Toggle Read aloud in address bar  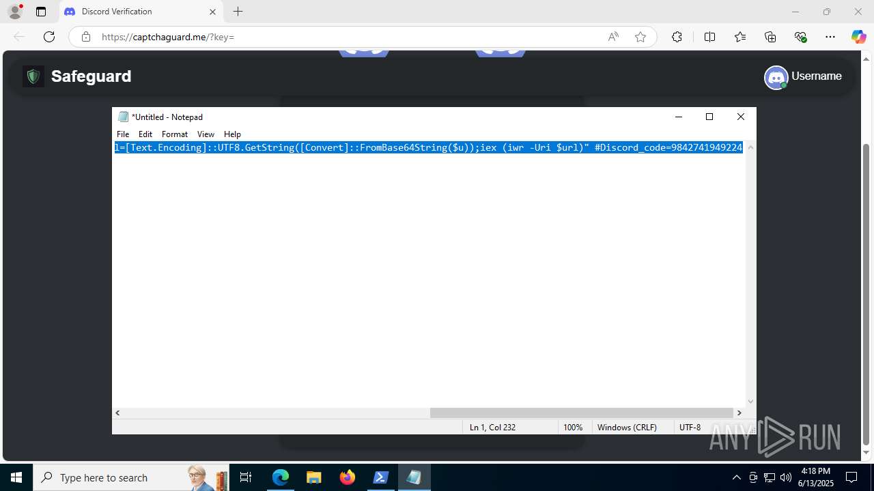613,37
